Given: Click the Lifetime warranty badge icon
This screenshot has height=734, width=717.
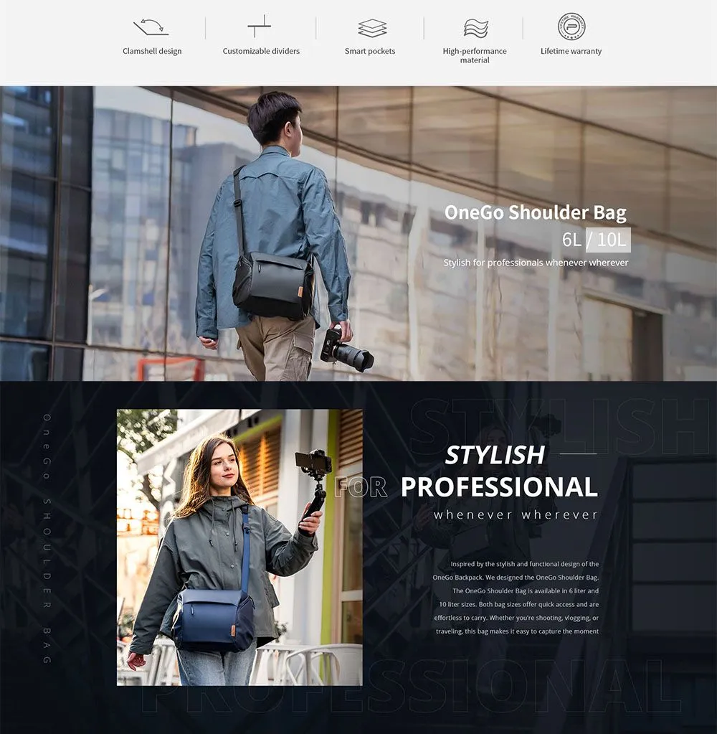Looking at the screenshot, I should pos(571,27).
